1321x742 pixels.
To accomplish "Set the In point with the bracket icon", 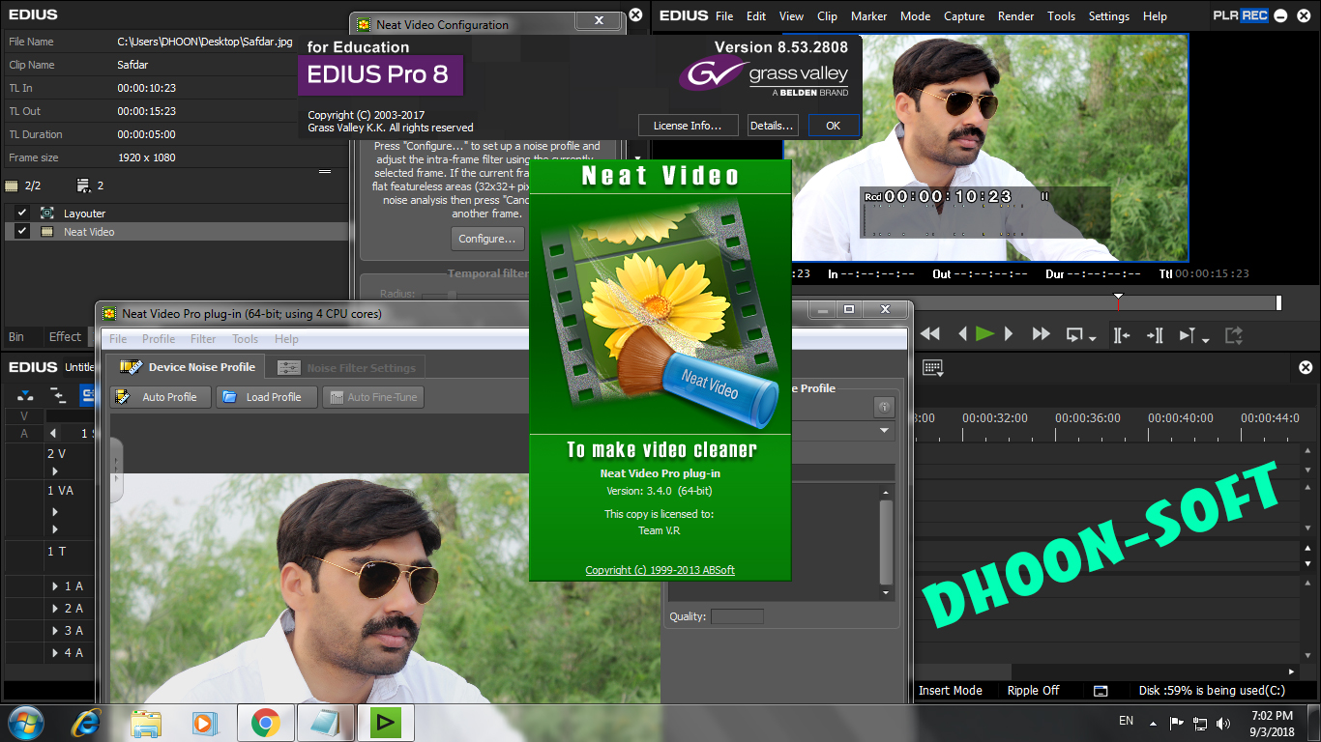I will 1122,334.
